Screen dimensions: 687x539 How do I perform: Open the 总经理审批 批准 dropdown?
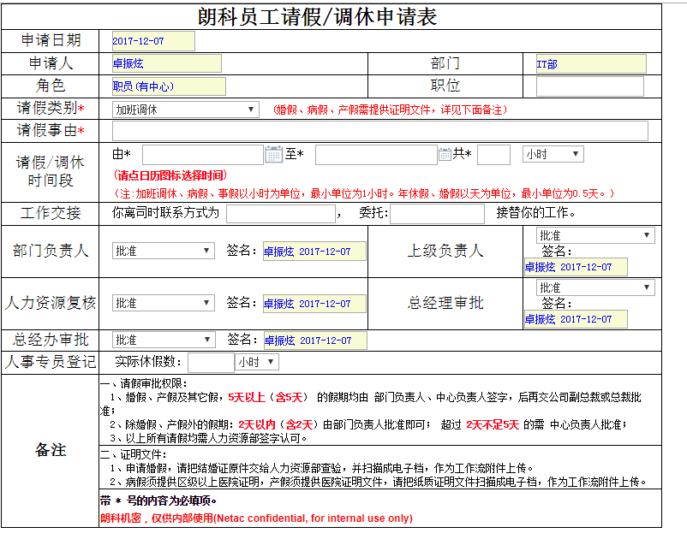pos(595,287)
